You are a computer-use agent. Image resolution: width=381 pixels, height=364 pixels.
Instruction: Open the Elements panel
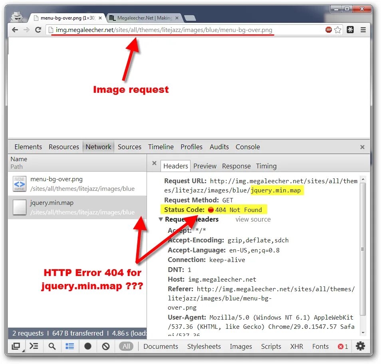click(28, 147)
